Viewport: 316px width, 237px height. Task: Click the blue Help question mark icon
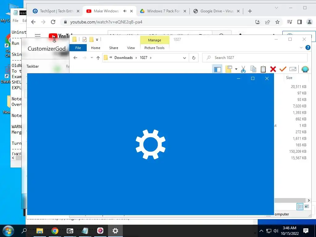(308, 48)
